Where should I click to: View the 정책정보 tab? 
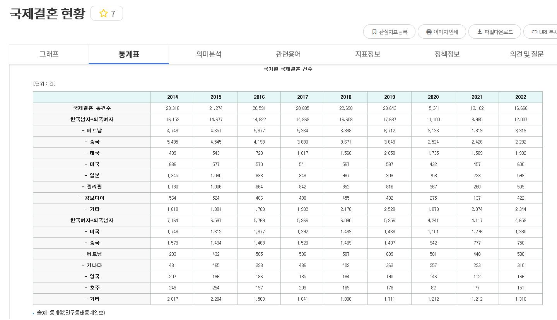447,54
